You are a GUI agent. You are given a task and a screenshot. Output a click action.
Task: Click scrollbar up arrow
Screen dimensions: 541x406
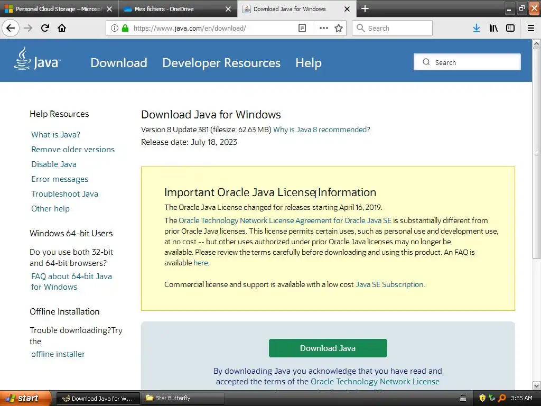click(x=537, y=43)
